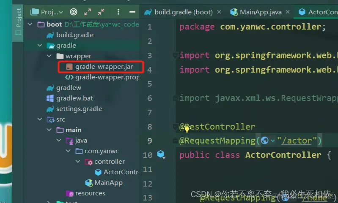The width and height of the screenshot is (338, 203).
Task: Select gradle-wrapper.properties file
Action: tap(107, 77)
